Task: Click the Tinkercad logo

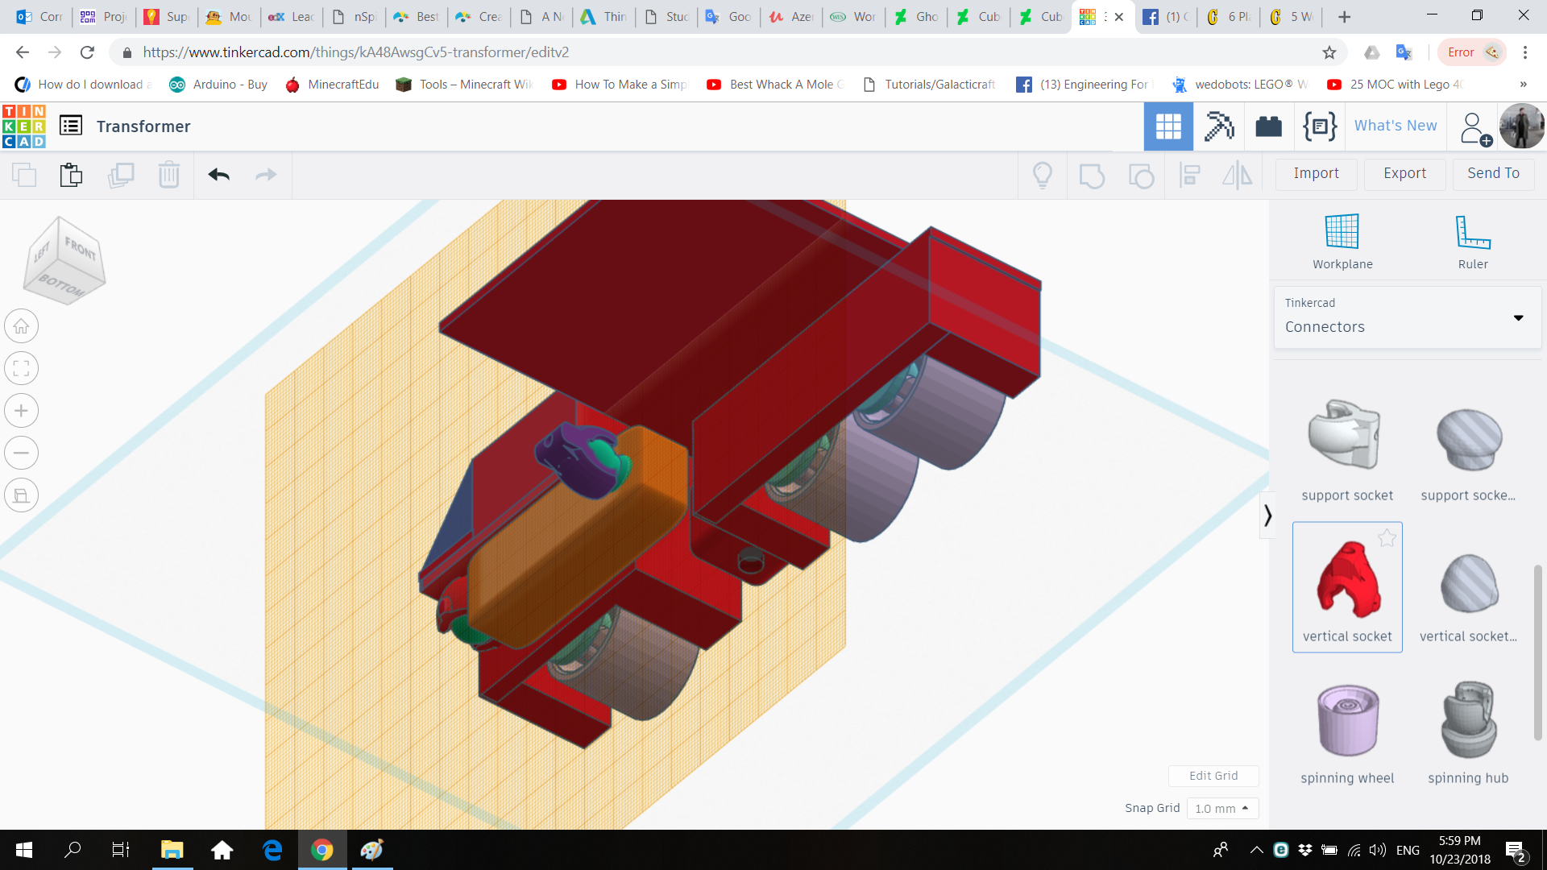Action: click(24, 126)
